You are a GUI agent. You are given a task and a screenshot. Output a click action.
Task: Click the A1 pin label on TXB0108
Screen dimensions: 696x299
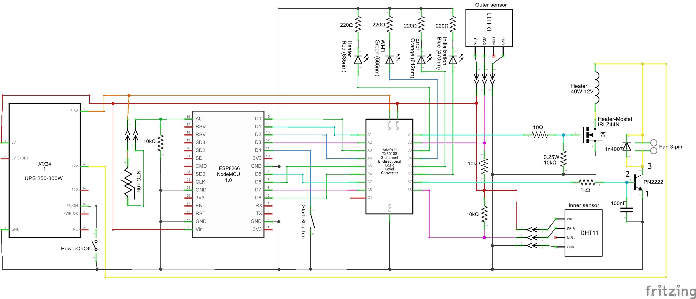(370, 134)
